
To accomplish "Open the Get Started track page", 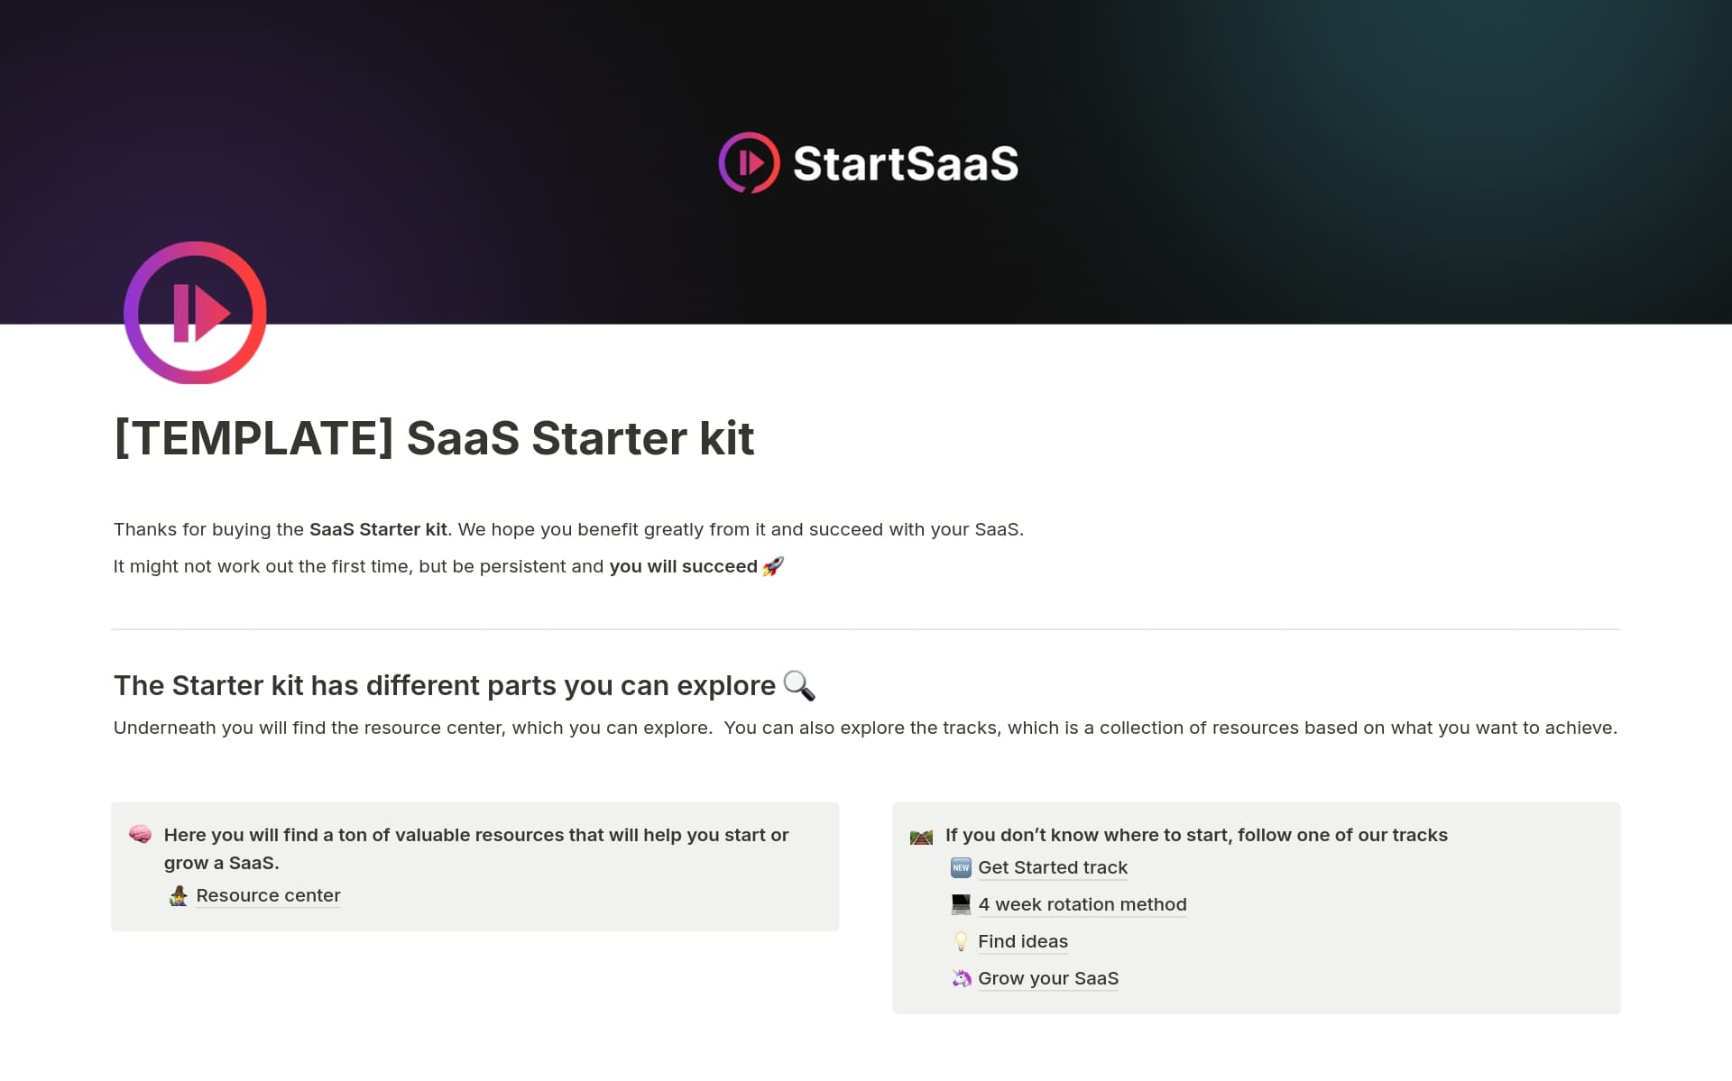I will point(1053,867).
